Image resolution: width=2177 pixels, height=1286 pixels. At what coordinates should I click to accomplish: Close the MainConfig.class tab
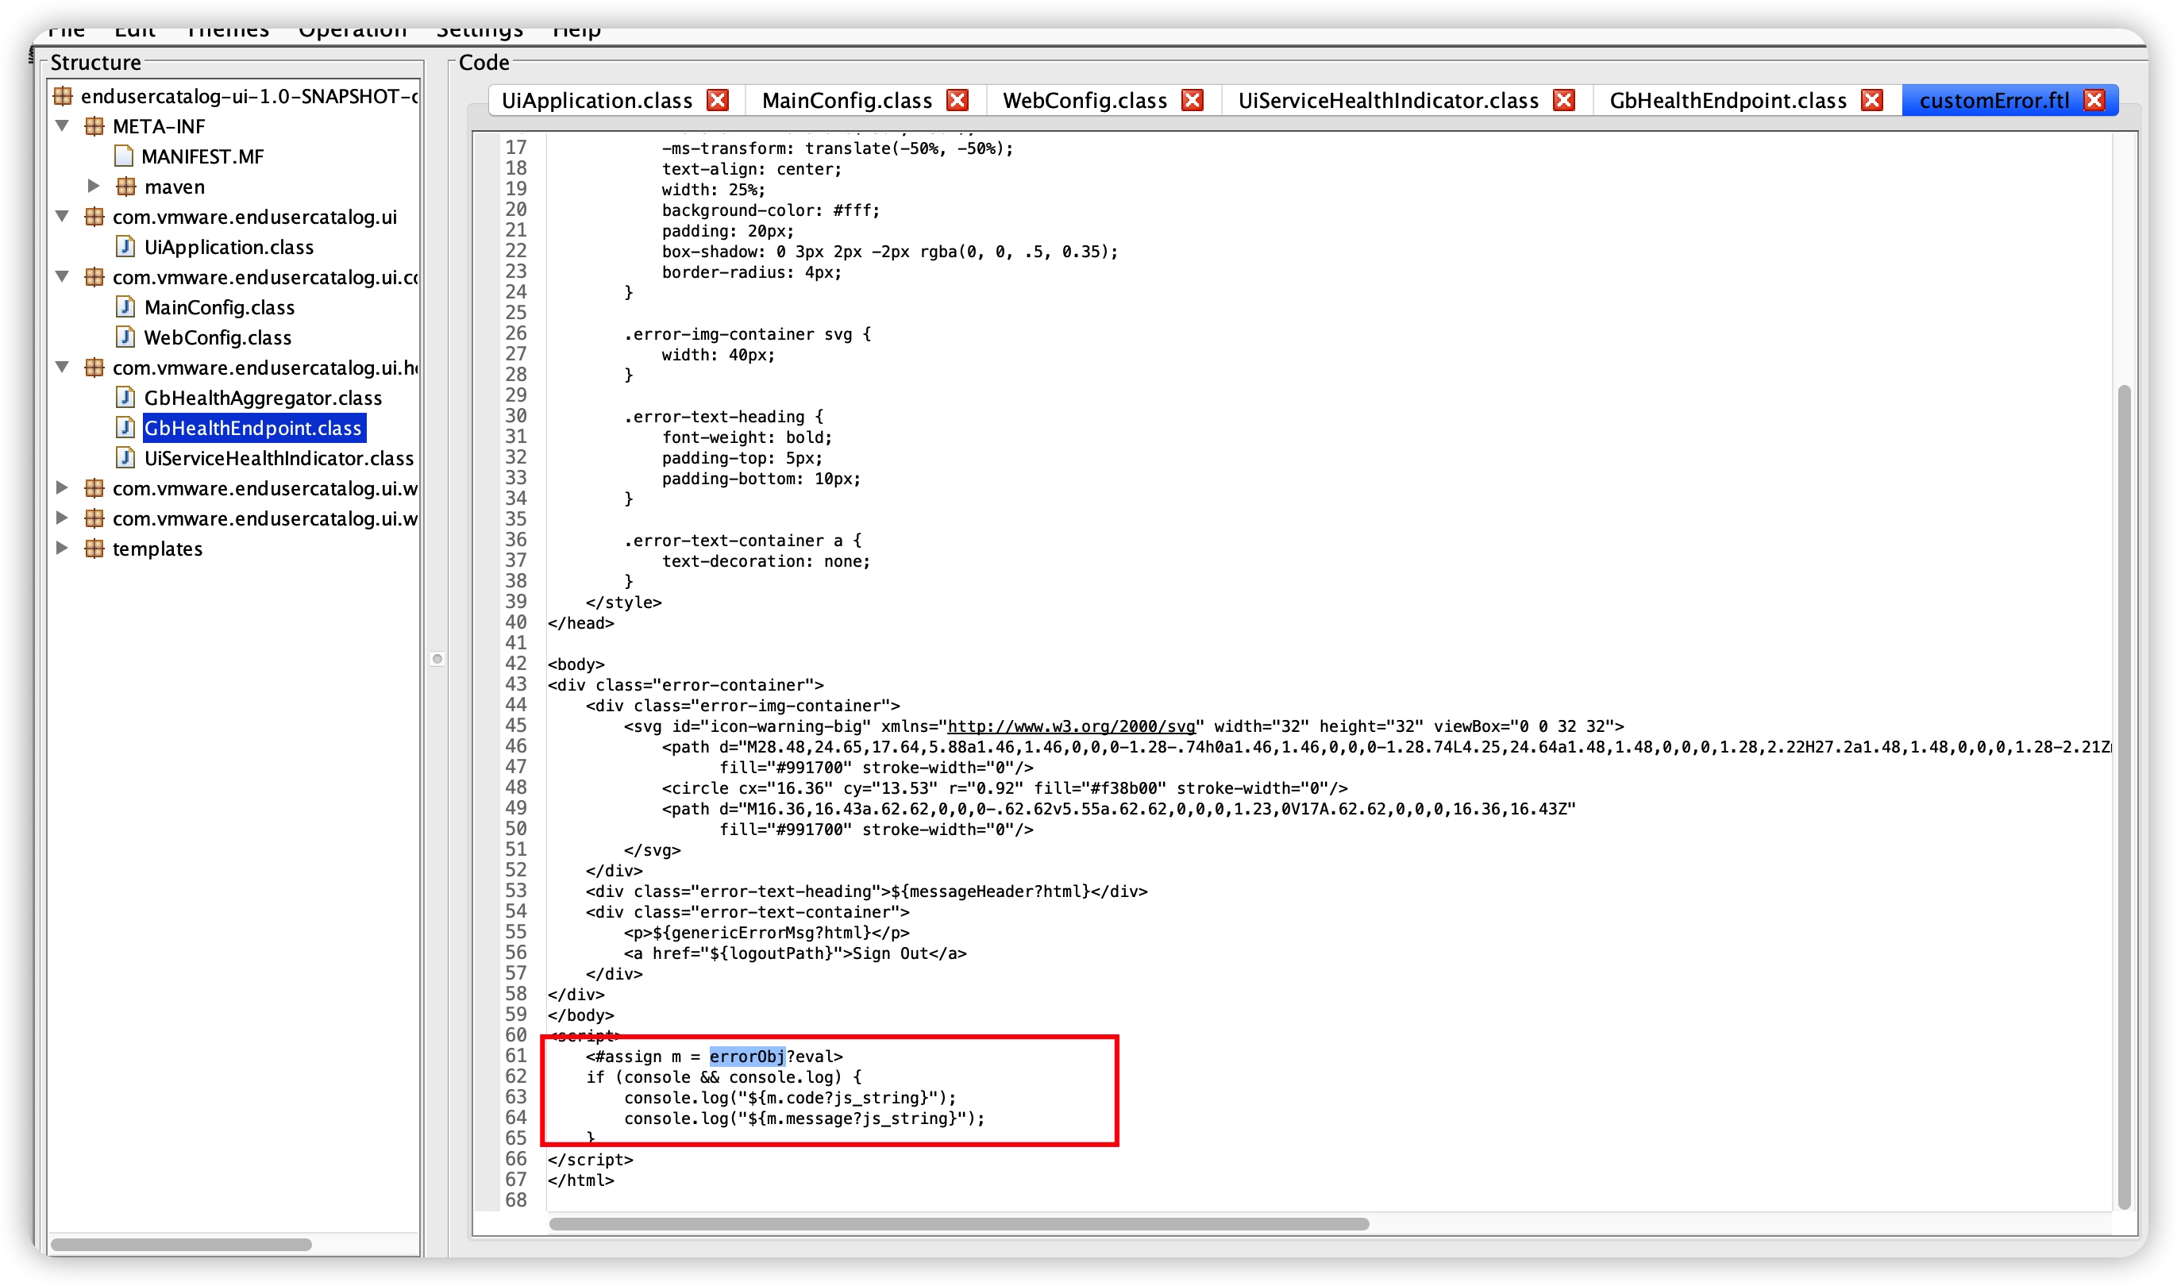coord(957,101)
